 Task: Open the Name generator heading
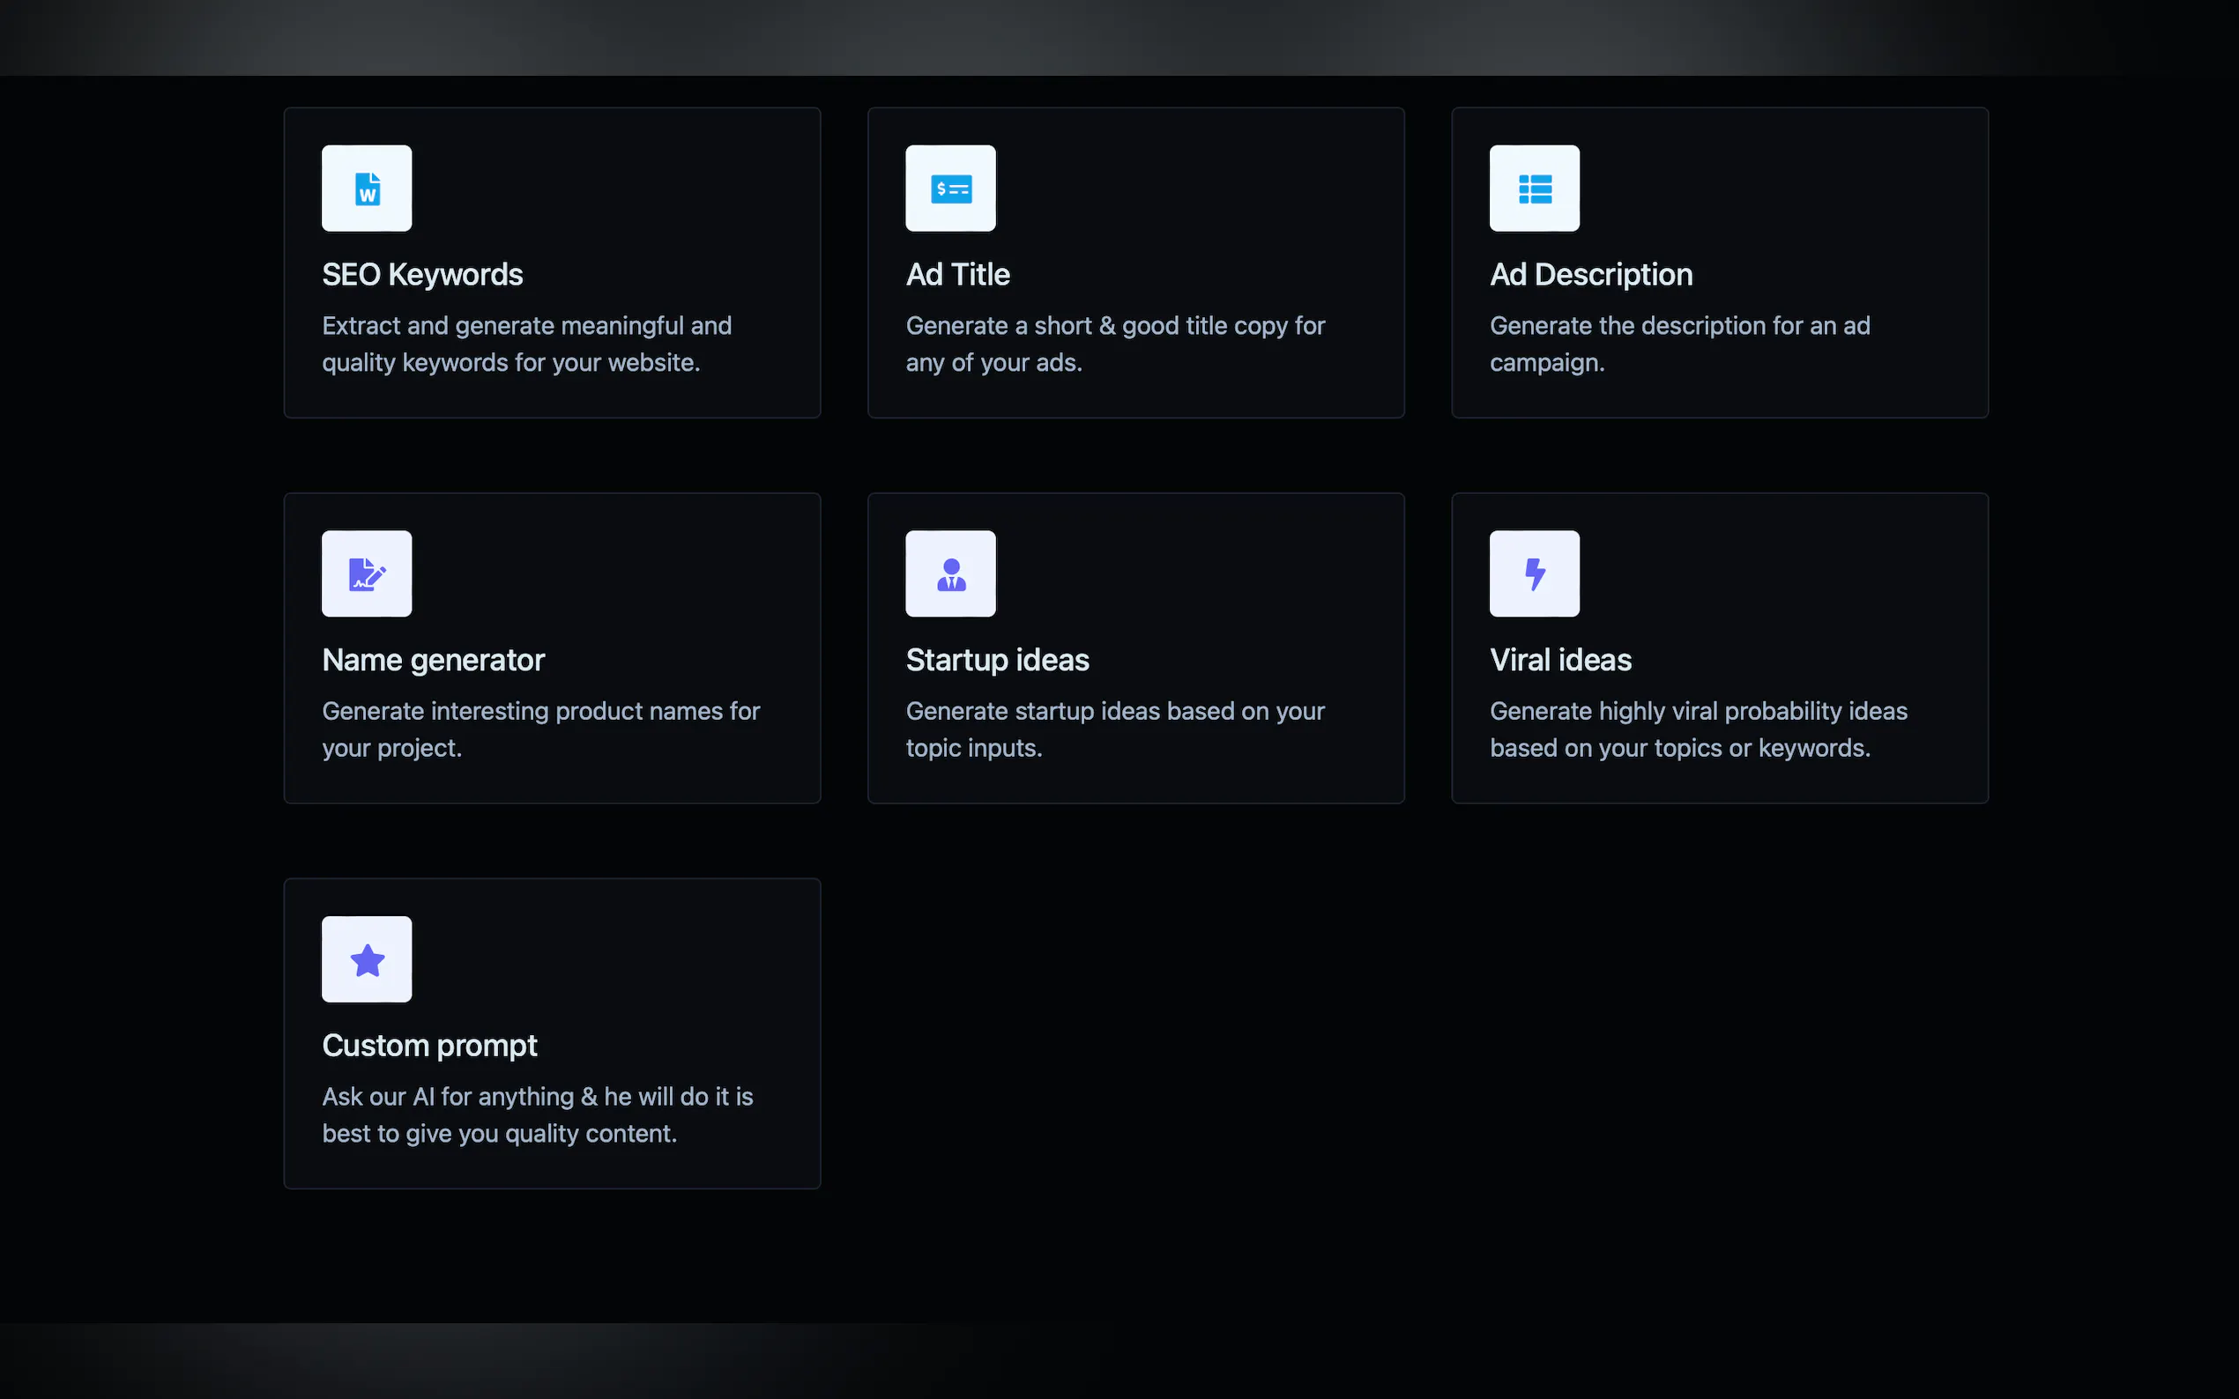tap(433, 660)
